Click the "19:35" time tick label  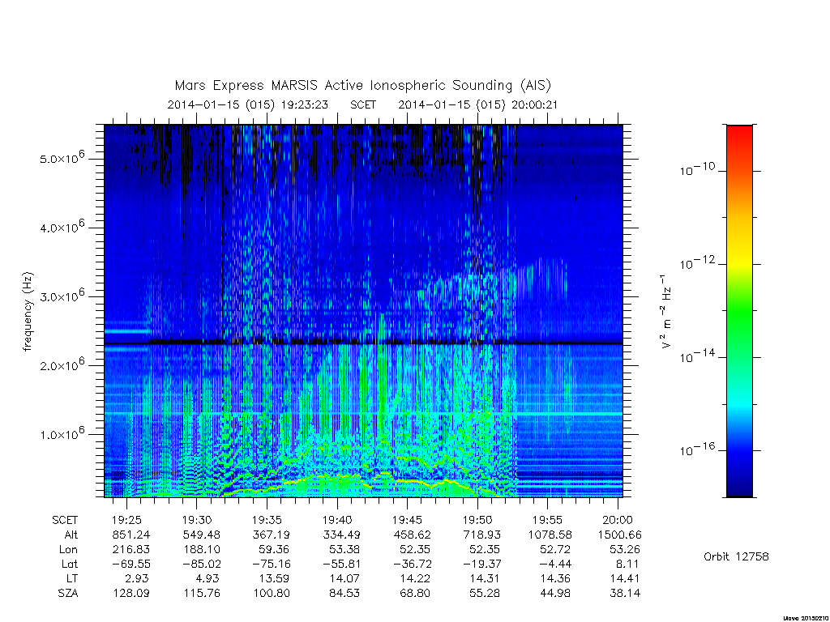coord(267,521)
